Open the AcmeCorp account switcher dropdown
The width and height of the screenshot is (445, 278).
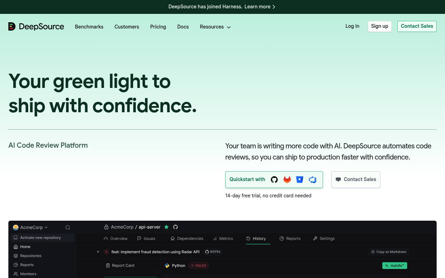31,227
